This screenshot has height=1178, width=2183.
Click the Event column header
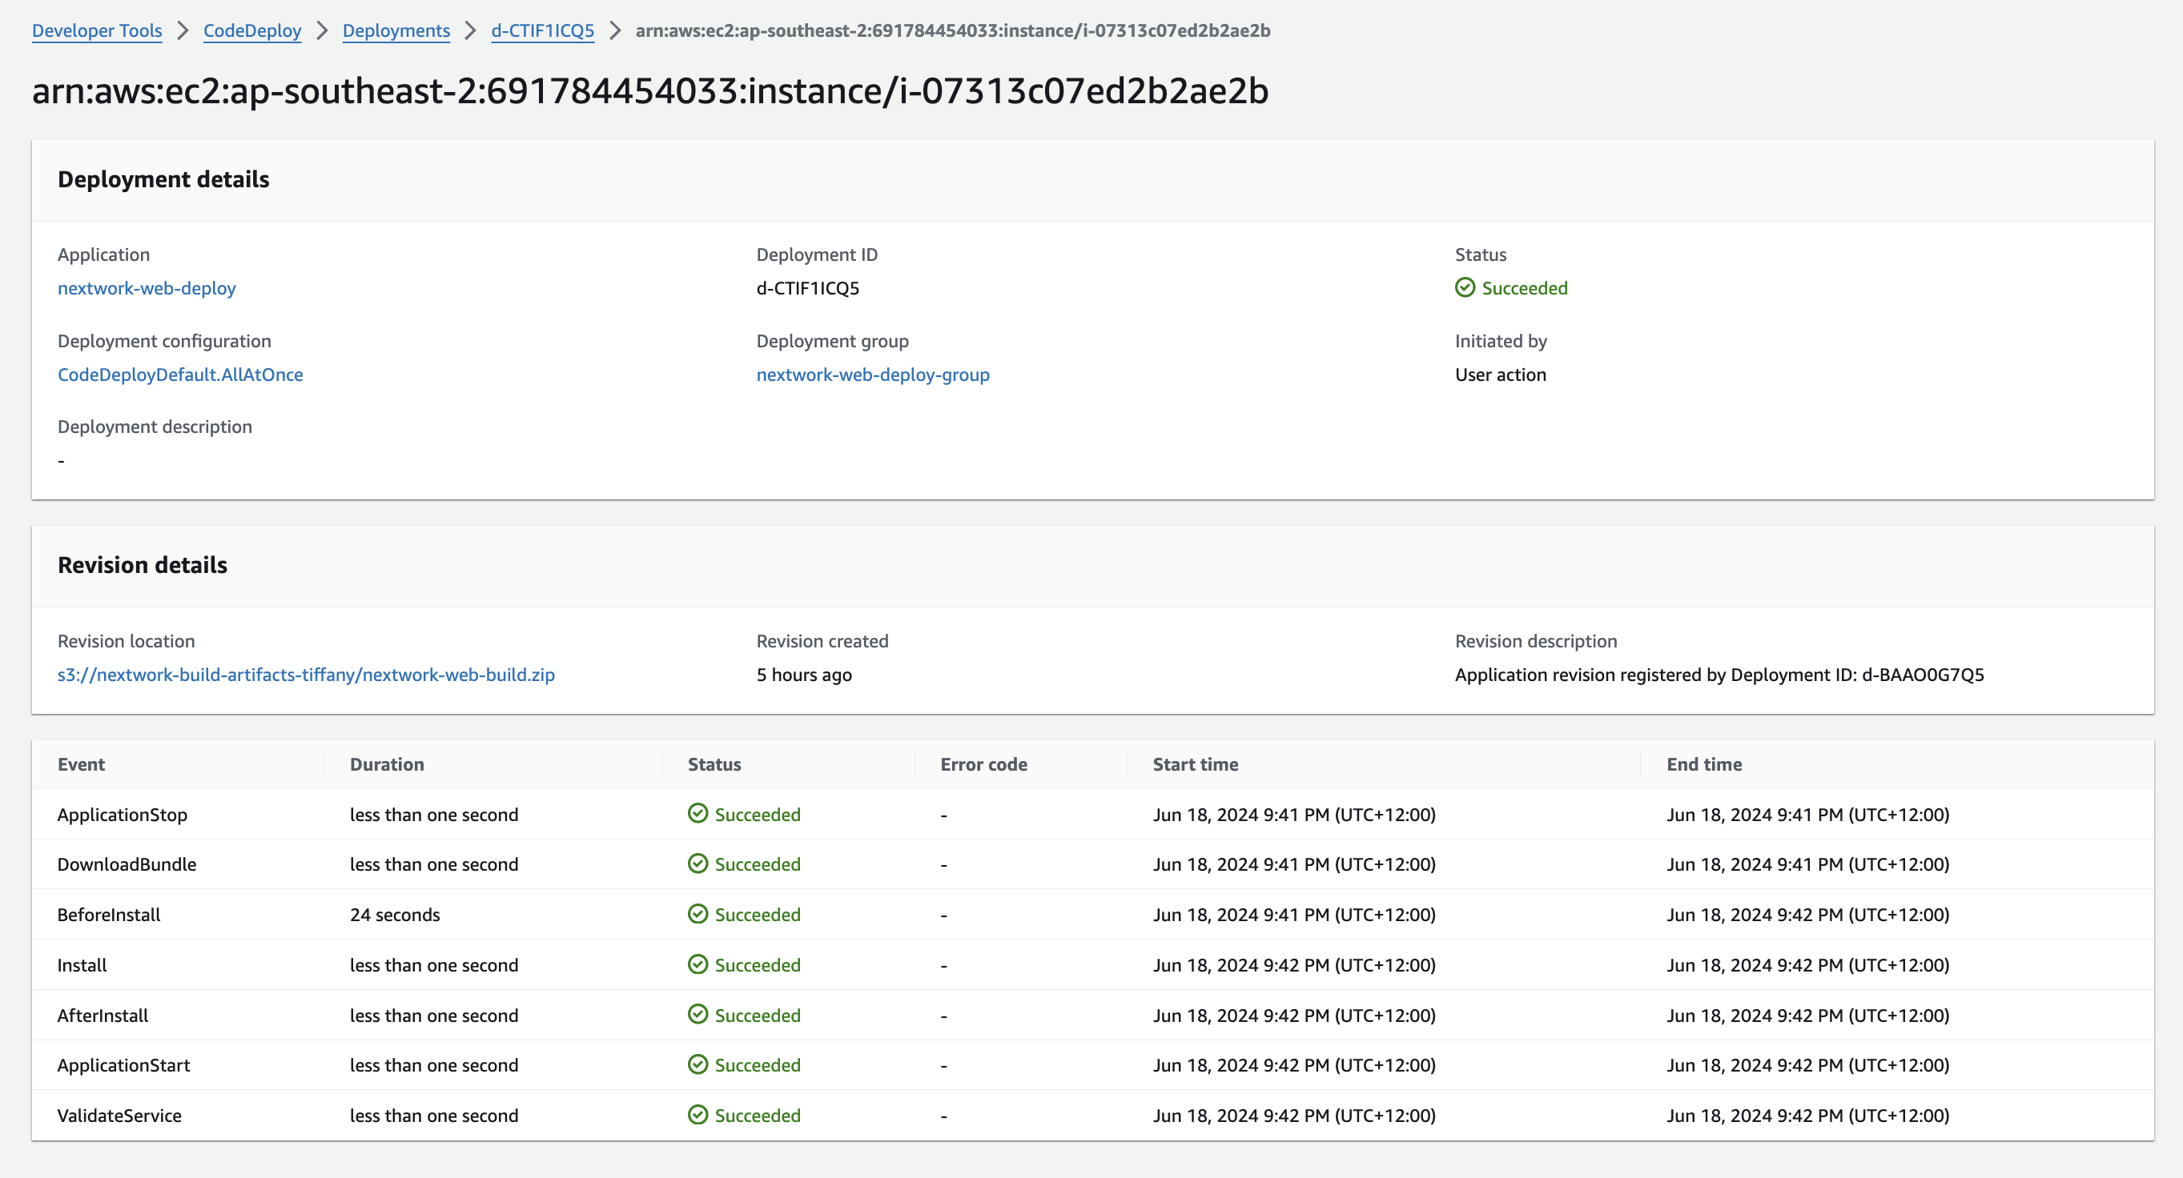[x=82, y=765]
